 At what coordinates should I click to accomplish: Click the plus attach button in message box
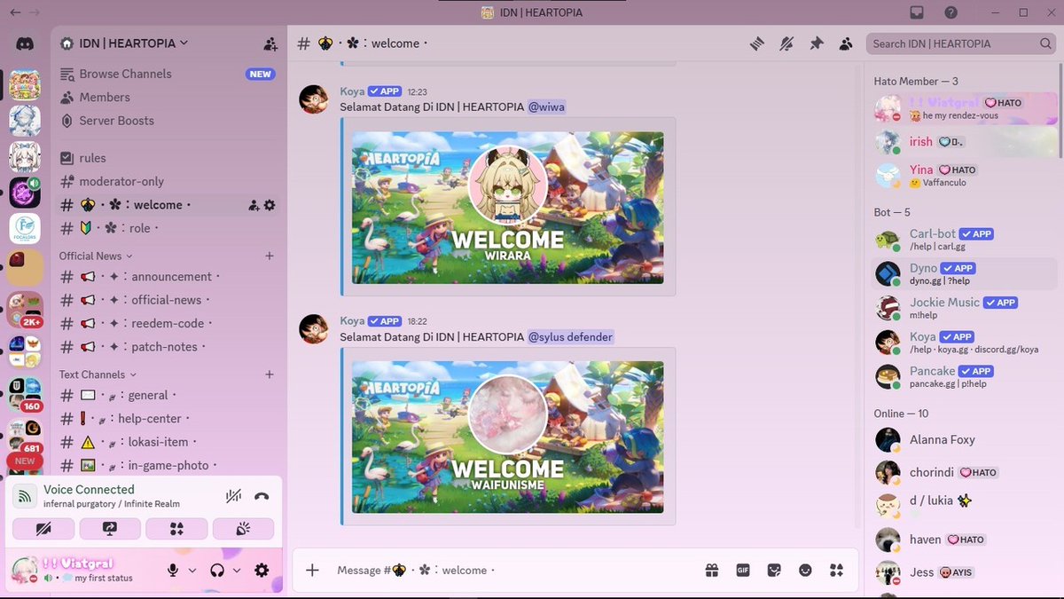(x=312, y=571)
